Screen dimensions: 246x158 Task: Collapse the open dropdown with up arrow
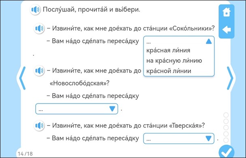click(209, 42)
